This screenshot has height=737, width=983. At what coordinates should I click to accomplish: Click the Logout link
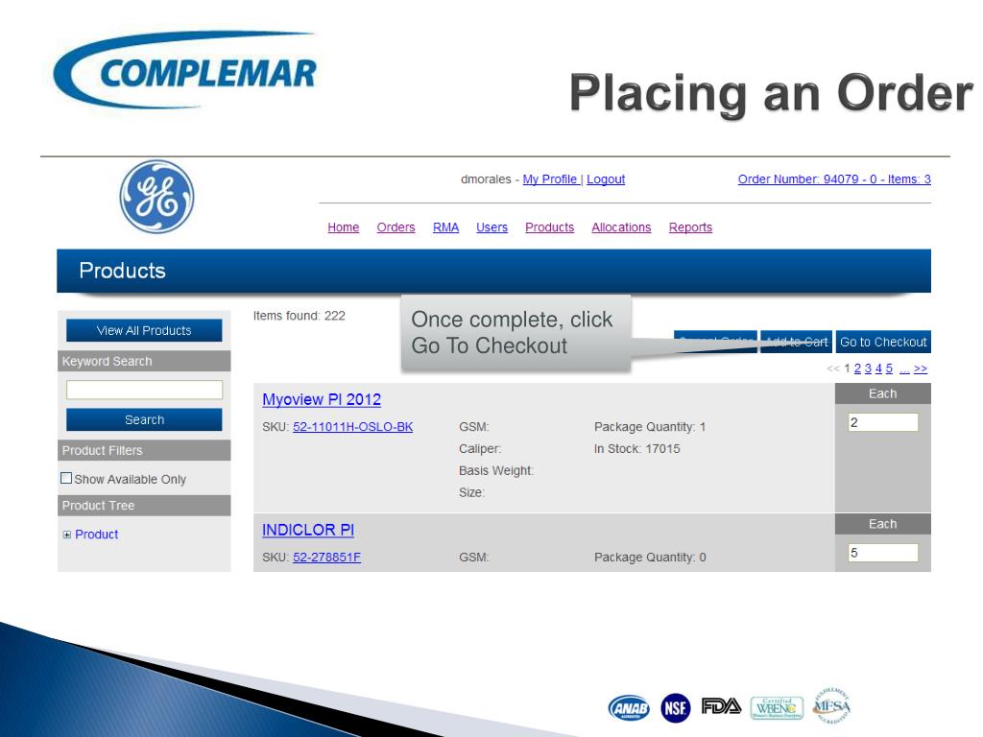(606, 179)
